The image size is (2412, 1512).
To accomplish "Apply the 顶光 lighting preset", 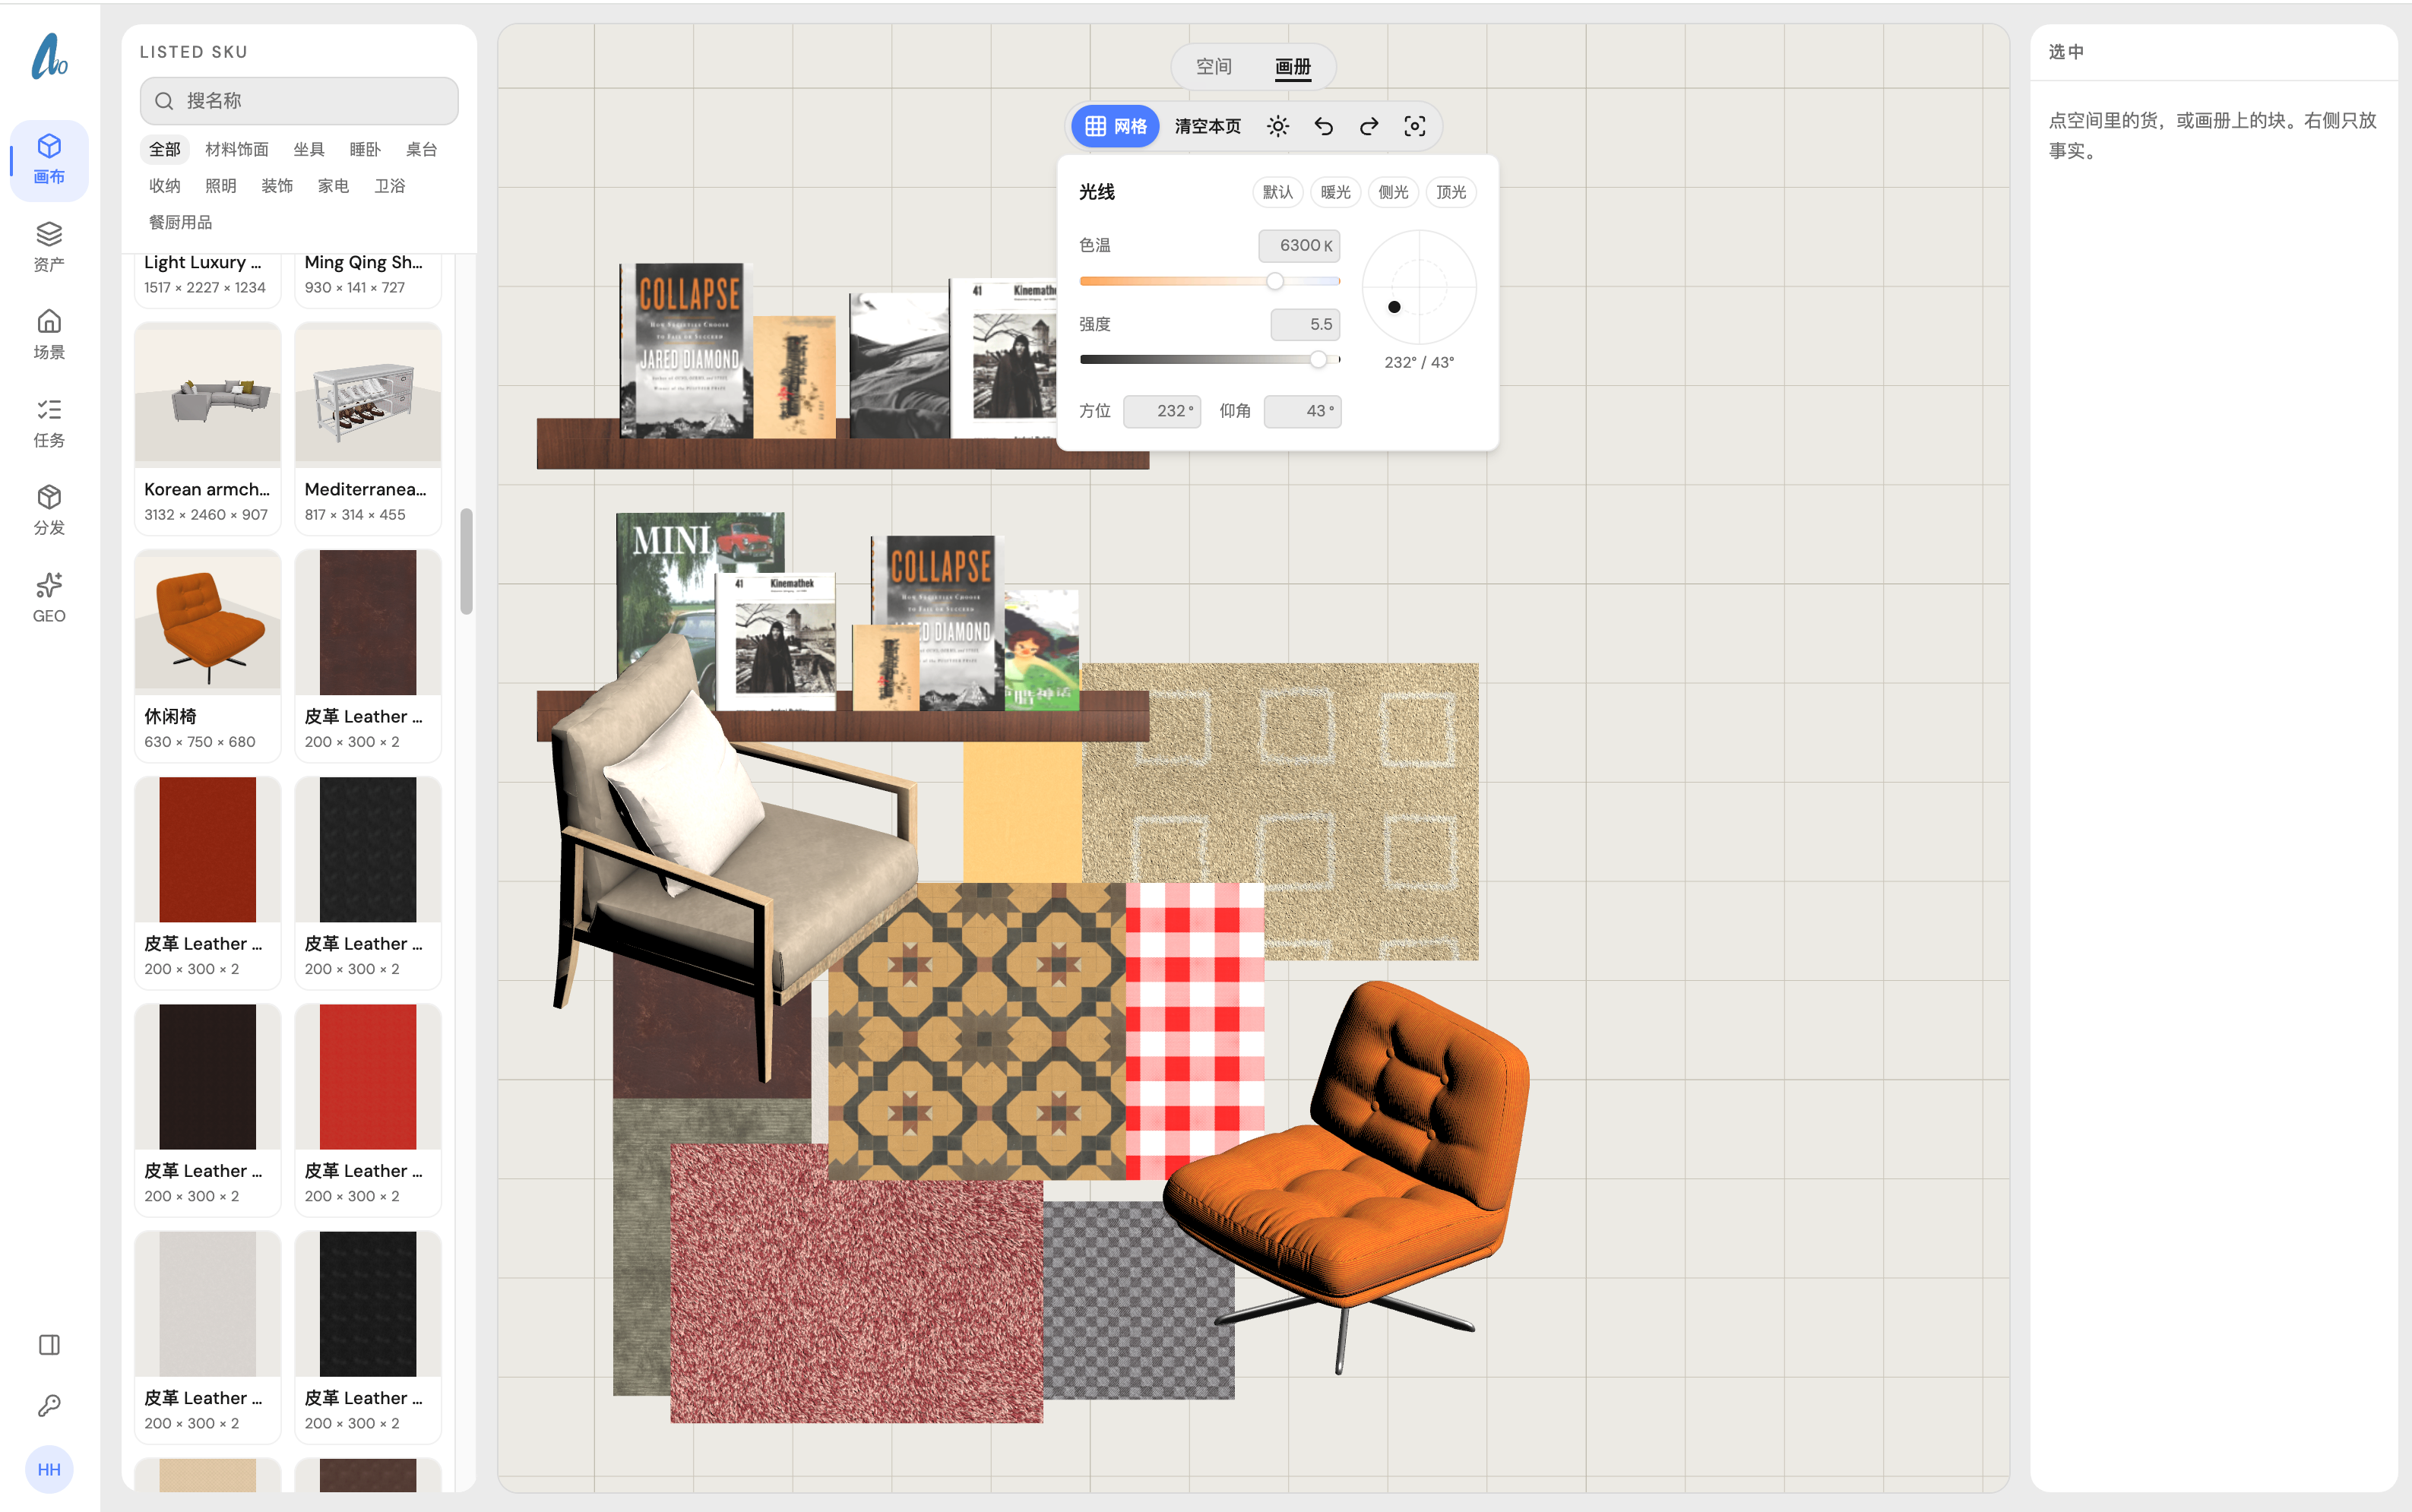I will pos(1451,192).
